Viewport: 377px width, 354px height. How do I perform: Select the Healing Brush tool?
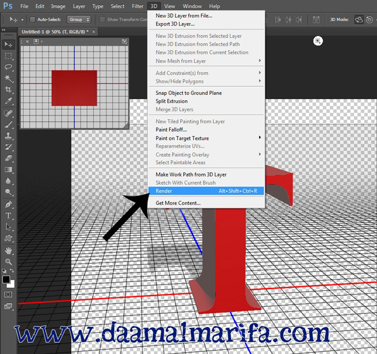(8, 113)
